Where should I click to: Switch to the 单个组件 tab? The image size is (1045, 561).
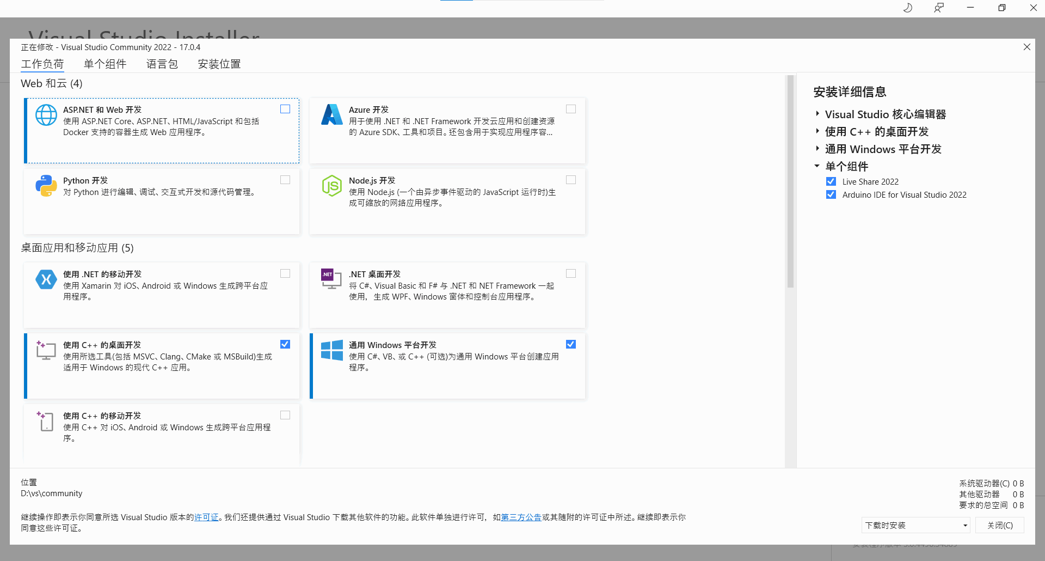[x=105, y=64]
